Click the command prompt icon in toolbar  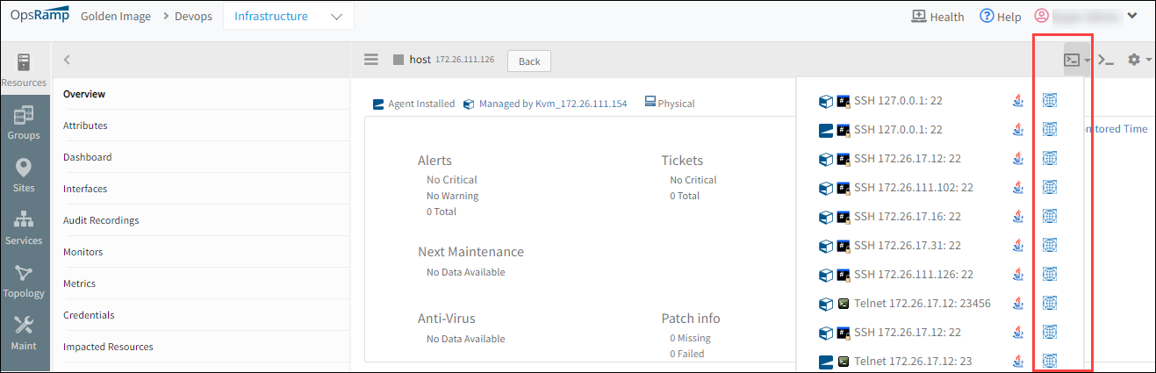(x=1107, y=61)
